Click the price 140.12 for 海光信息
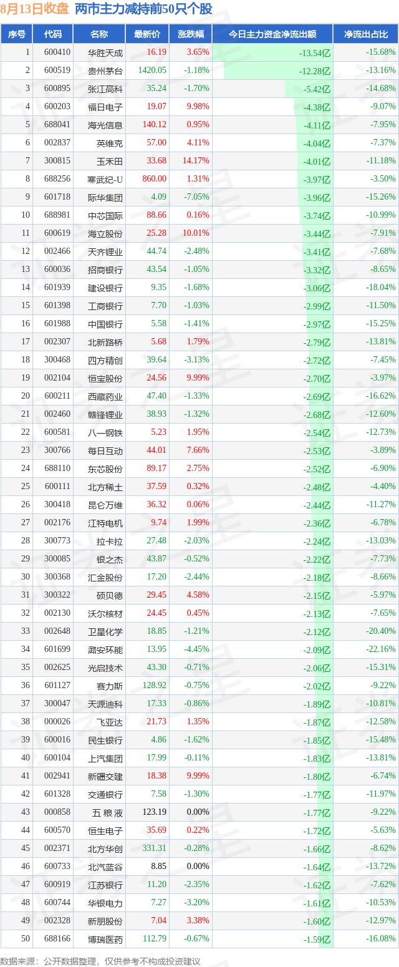Screen dimensions: 399x967 click(x=155, y=125)
